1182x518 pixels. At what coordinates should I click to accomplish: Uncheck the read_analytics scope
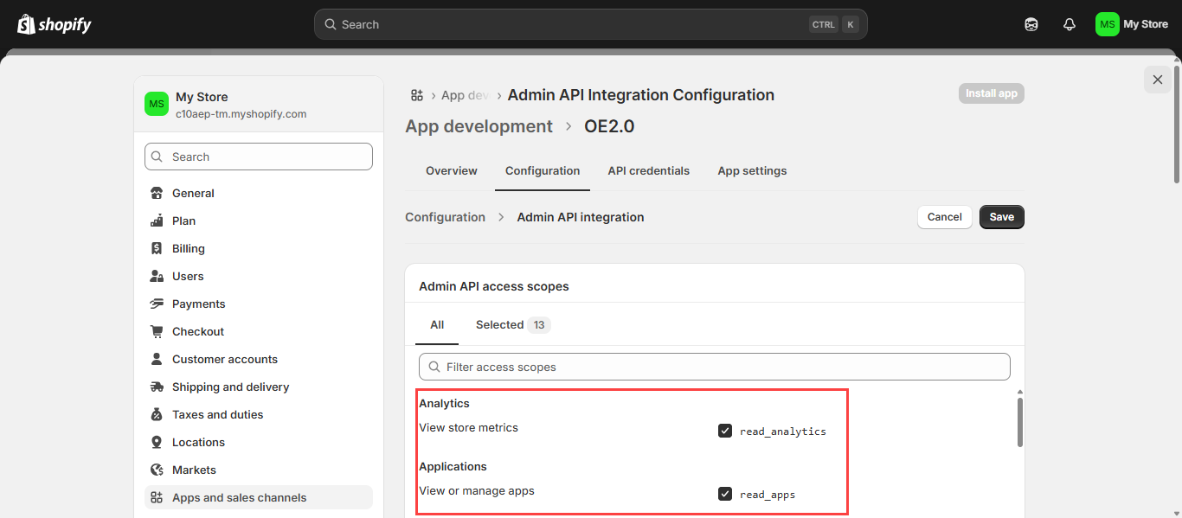(x=725, y=431)
